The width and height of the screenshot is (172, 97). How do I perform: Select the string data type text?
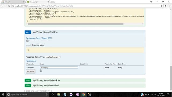(120, 68)
